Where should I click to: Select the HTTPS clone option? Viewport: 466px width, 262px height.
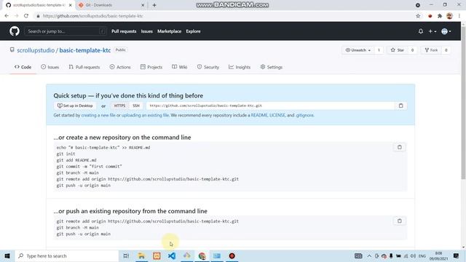pyautogui.click(x=119, y=106)
